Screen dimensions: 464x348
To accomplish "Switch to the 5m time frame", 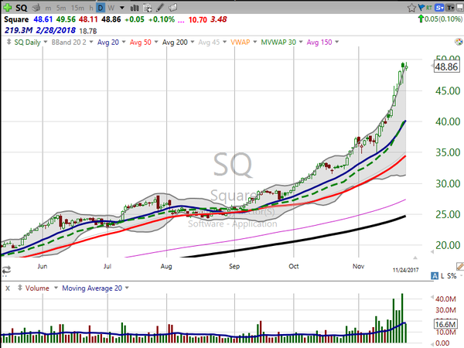I will (x=61, y=8).
